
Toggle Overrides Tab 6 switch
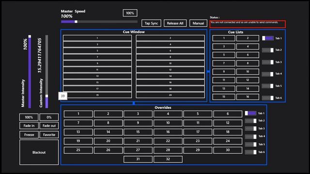coord(251,152)
